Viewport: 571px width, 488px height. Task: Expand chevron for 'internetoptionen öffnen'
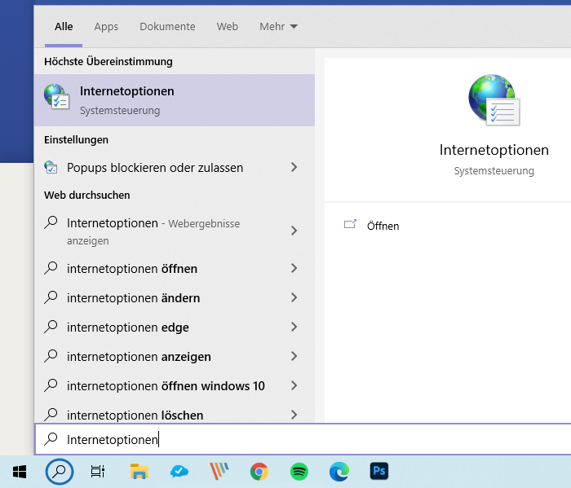(294, 268)
